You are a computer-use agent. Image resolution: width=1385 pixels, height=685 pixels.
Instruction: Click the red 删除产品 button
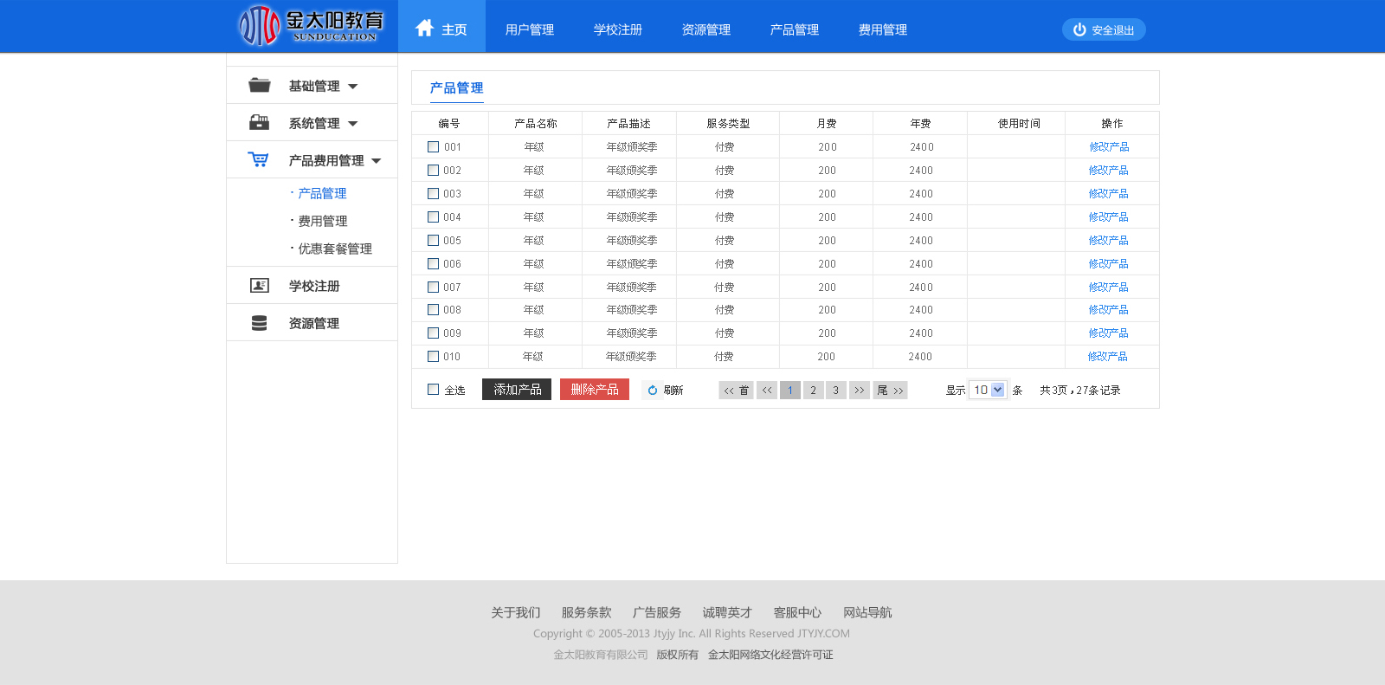tap(595, 390)
